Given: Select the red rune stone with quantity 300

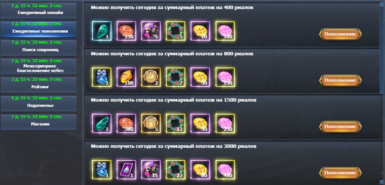Looking at the screenshot, I should tap(126, 123).
